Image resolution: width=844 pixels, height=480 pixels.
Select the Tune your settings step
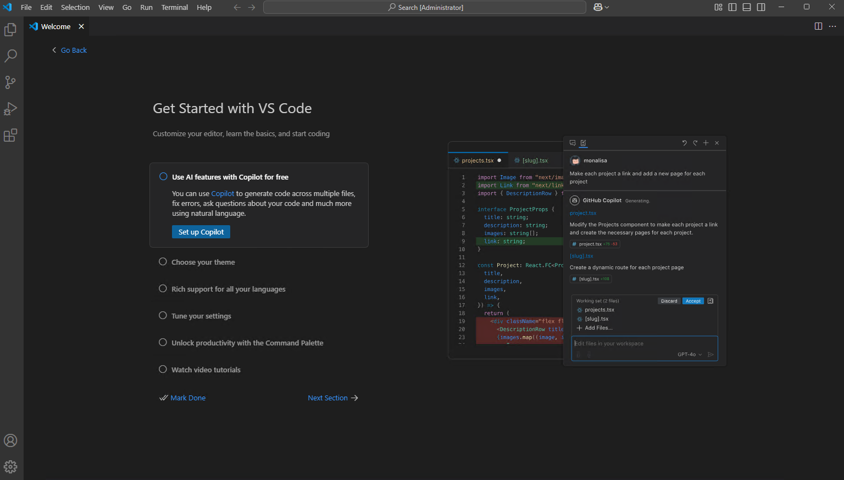click(x=201, y=316)
